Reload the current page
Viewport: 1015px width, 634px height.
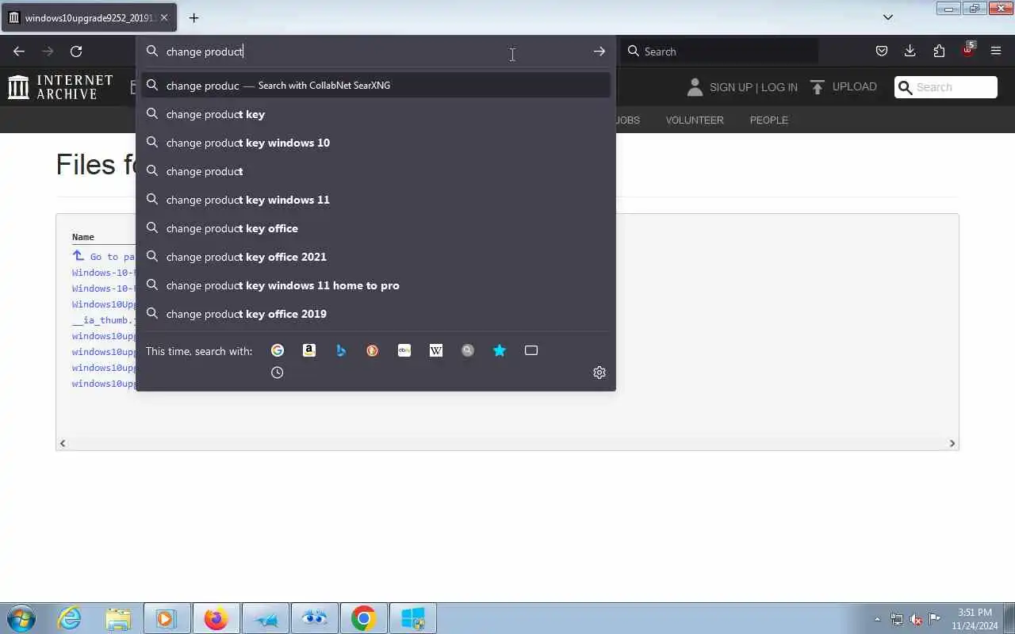click(x=76, y=52)
